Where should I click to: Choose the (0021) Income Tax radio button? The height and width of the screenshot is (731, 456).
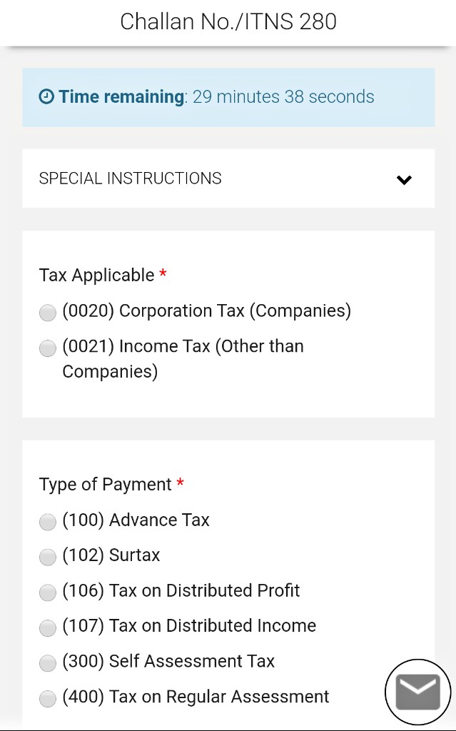[x=48, y=348]
